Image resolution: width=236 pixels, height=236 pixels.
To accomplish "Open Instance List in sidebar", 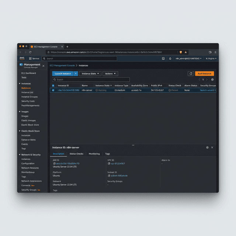I will click(x=27, y=93).
